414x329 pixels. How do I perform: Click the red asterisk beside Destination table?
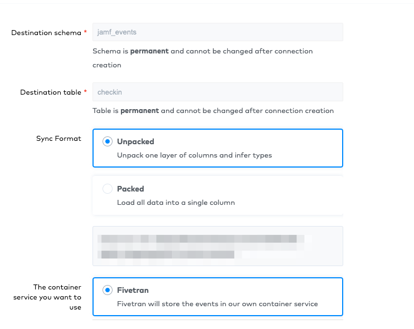click(85, 92)
